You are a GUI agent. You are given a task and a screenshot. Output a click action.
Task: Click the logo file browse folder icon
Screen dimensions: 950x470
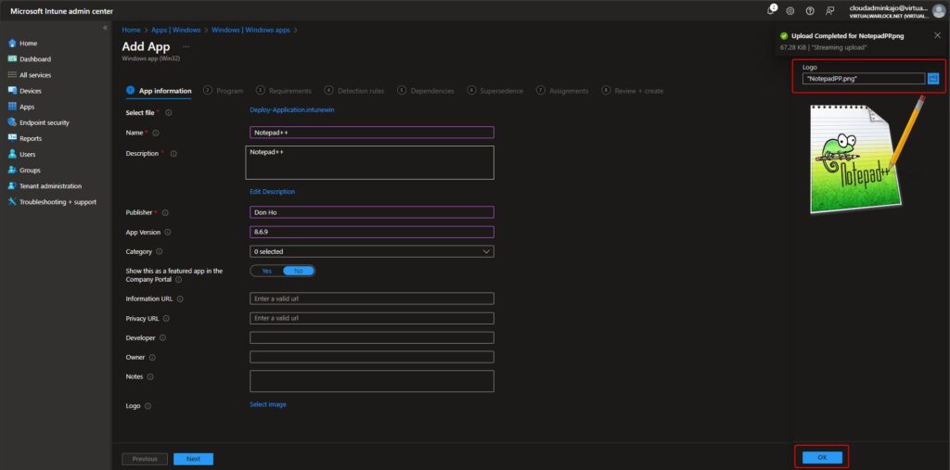[x=933, y=78]
